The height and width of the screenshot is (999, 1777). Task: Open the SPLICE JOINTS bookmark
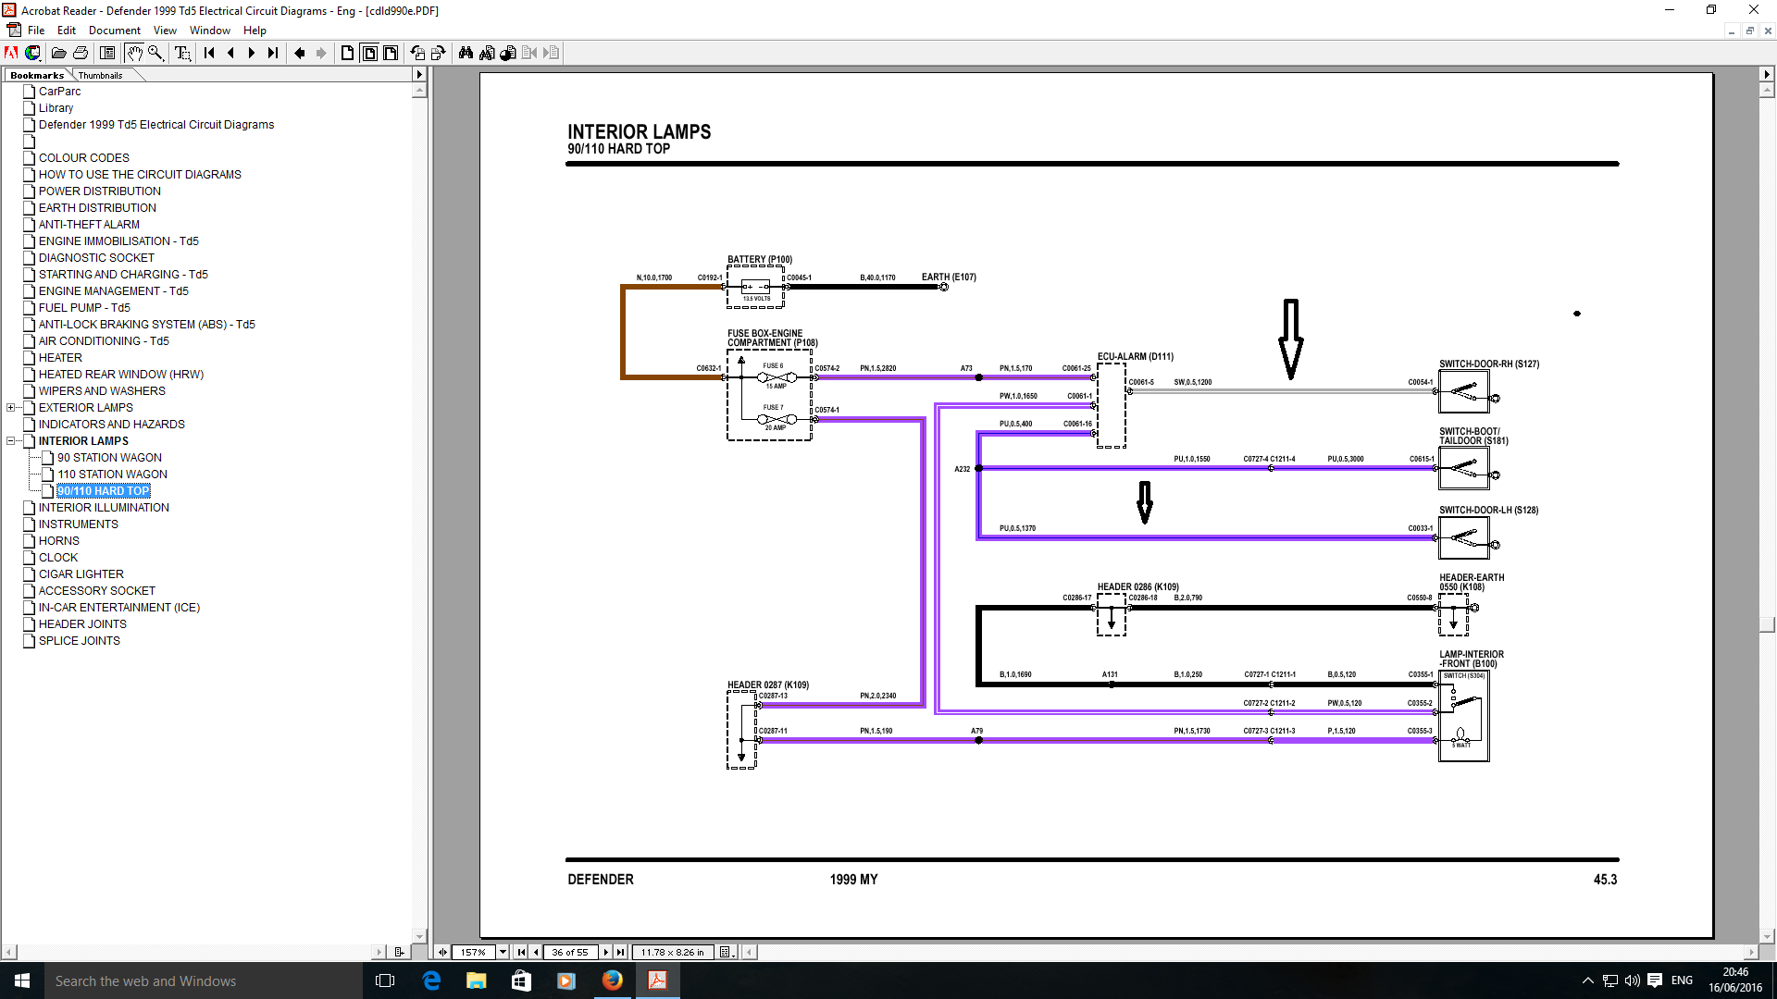80,640
